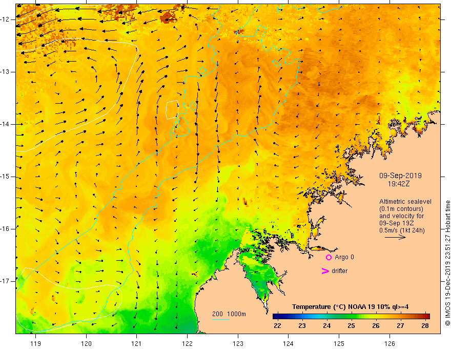Click the '0.5m/s (1kt 24h)' scale text
The width and height of the screenshot is (451, 349).
click(x=402, y=230)
